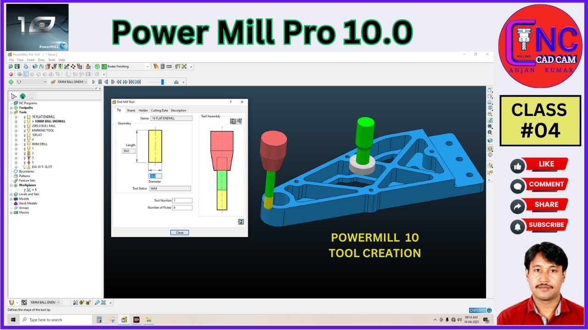588x330 pixels.
Task: Toggle lightbulb for DIA 30 T- SLOT
Action: tap(25, 167)
